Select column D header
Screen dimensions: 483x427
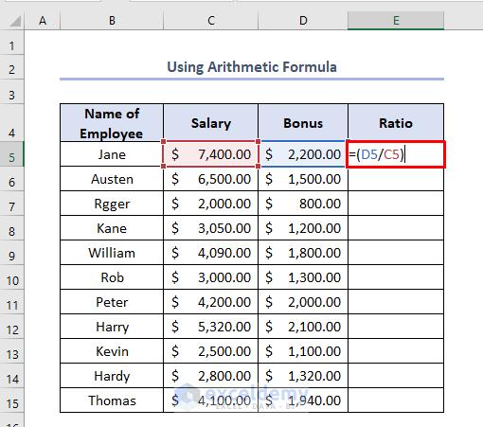click(x=303, y=21)
